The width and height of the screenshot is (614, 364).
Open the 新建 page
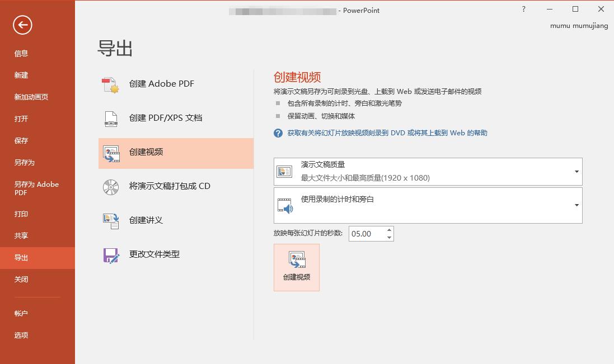[21, 75]
